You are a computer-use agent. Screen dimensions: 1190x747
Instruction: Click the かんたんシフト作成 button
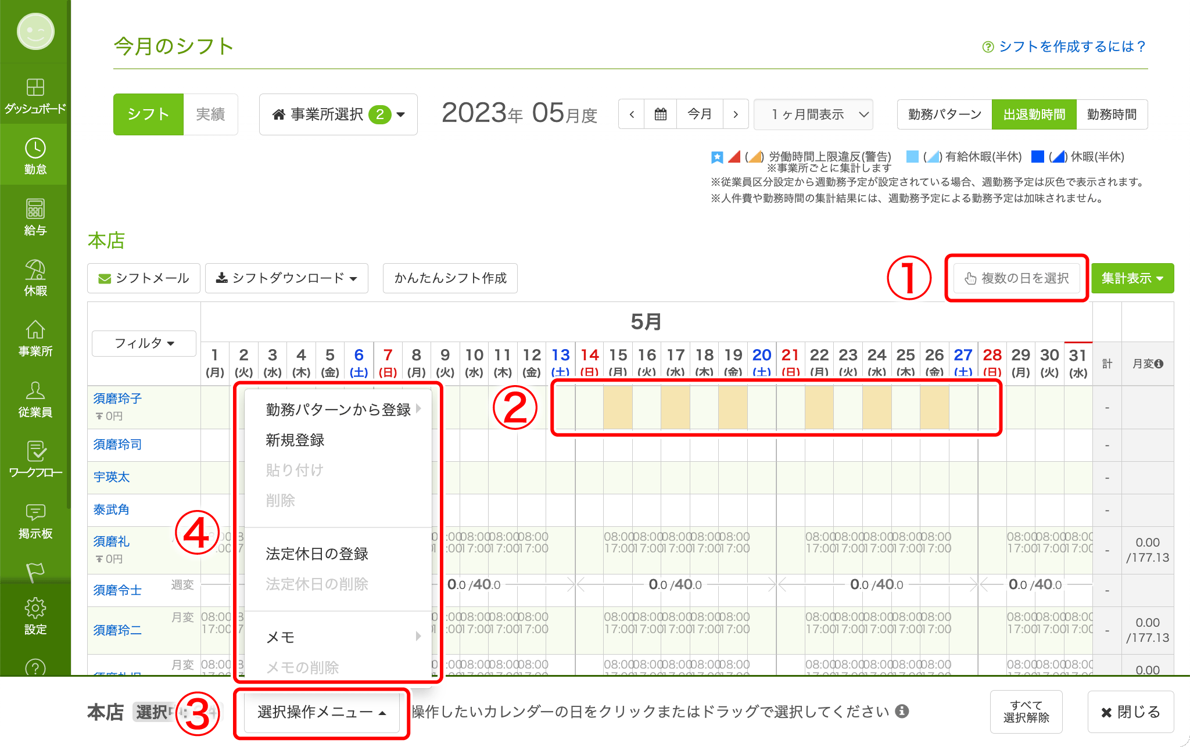(450, 278)
